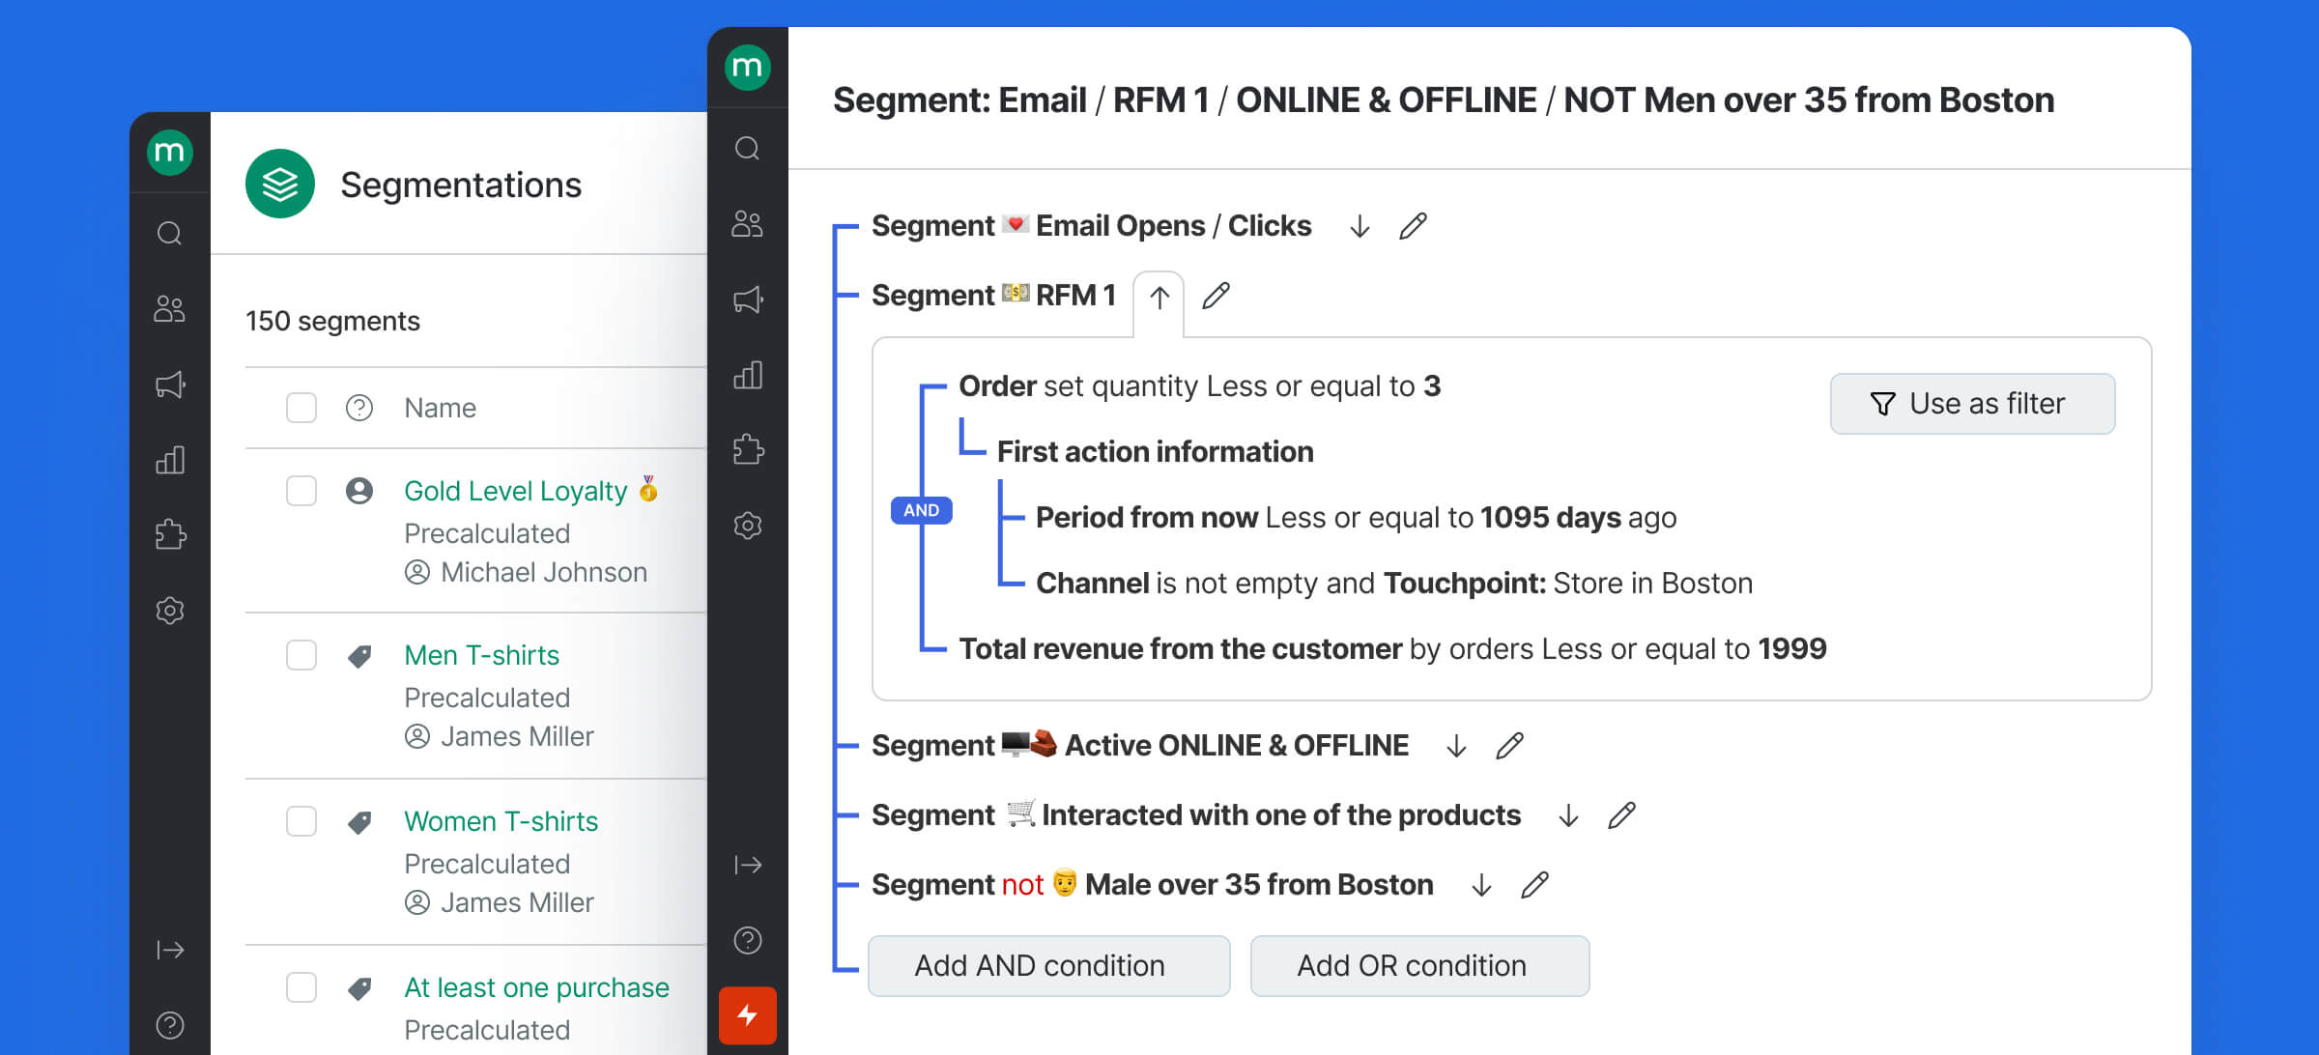Select the Men T-shirts checkbox

tap(301, 655)
